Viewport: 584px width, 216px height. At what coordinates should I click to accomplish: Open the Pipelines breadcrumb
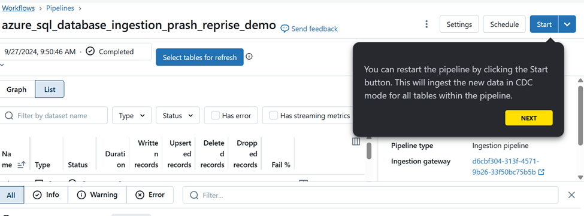60,8
